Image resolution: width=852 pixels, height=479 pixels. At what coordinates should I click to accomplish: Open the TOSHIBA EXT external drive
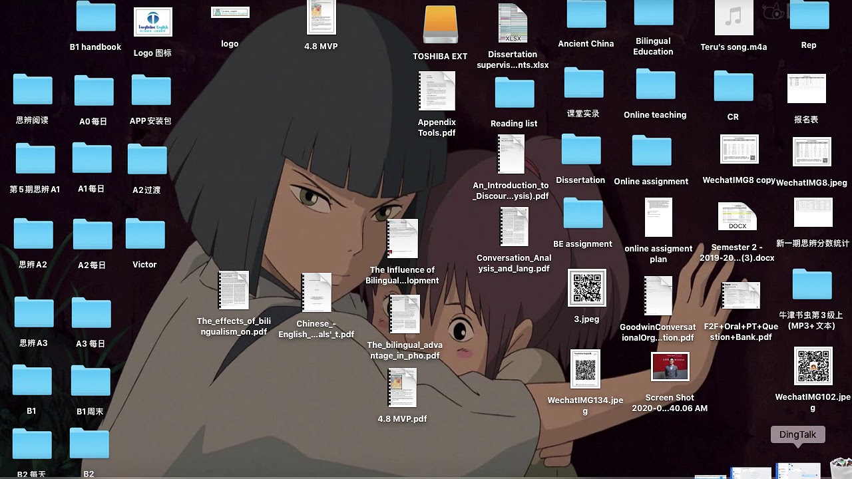[x=440, y=25]
